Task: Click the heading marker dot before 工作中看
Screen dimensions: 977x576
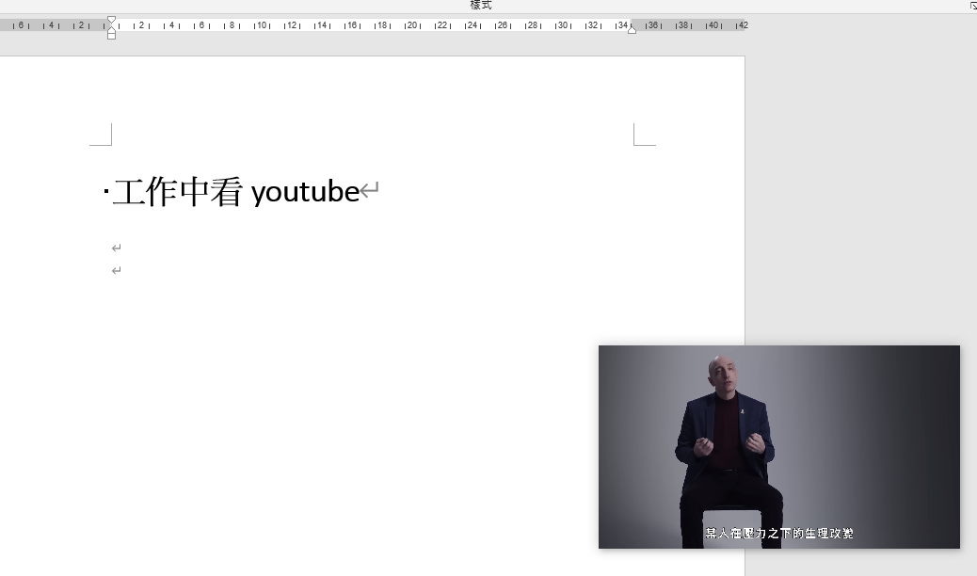Action: tap(106, 193)
